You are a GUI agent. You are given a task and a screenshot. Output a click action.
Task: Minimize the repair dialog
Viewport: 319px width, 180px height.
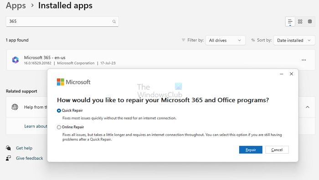click(282, 74)
